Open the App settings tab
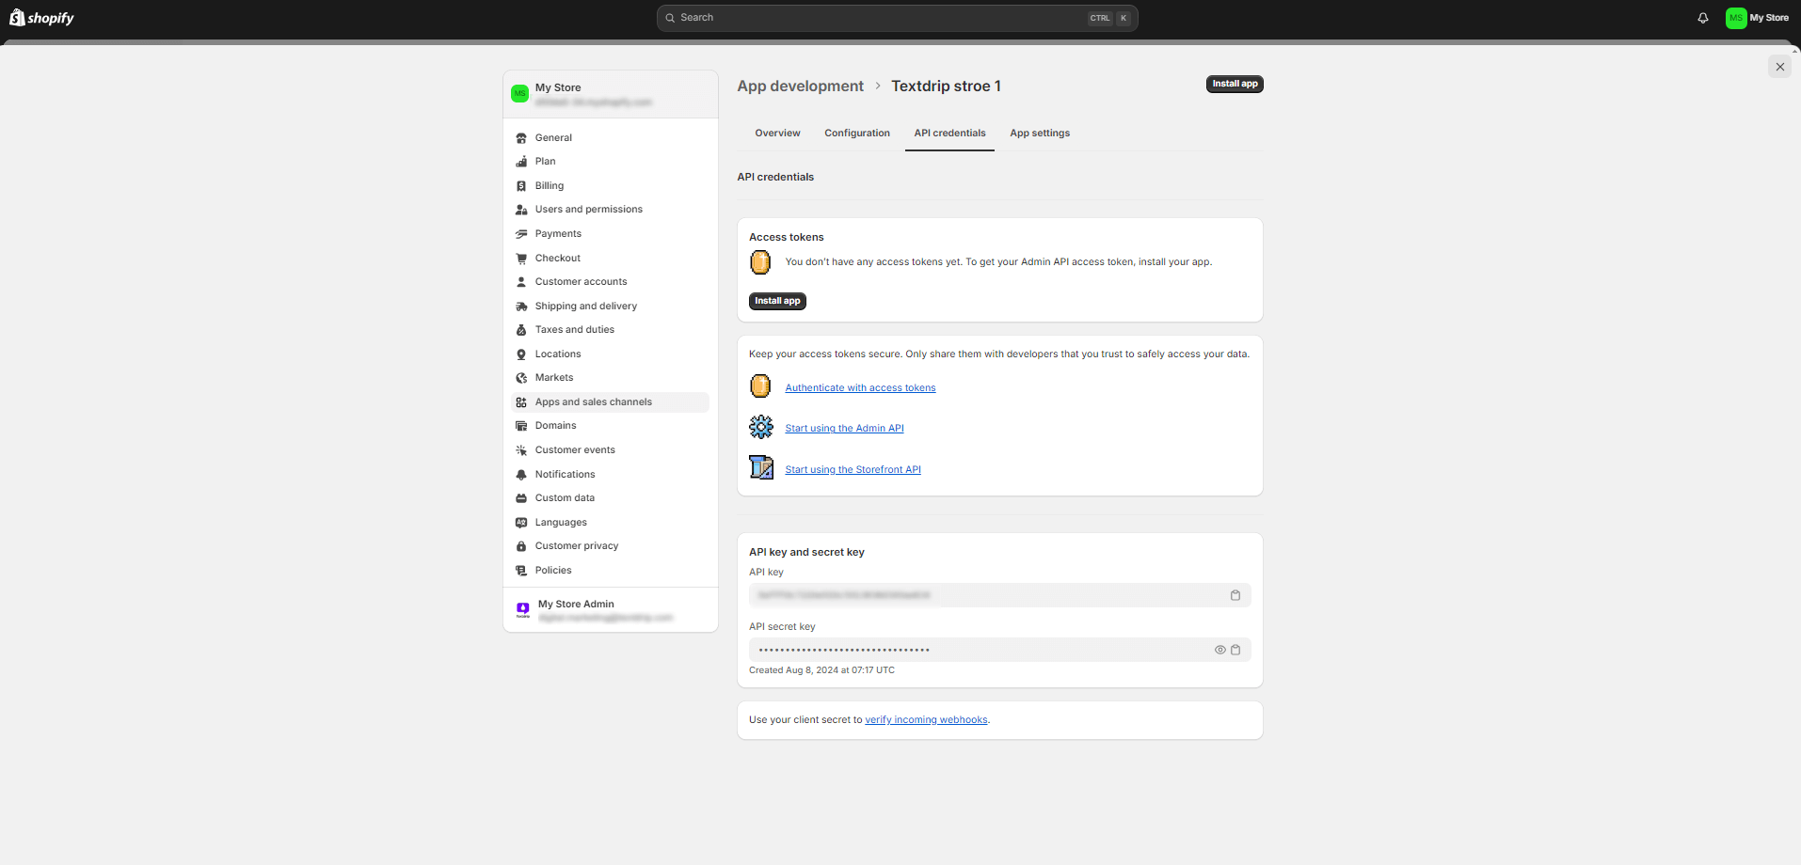The height and width of the screenshot is (865, 1801). pos(1039,133)
